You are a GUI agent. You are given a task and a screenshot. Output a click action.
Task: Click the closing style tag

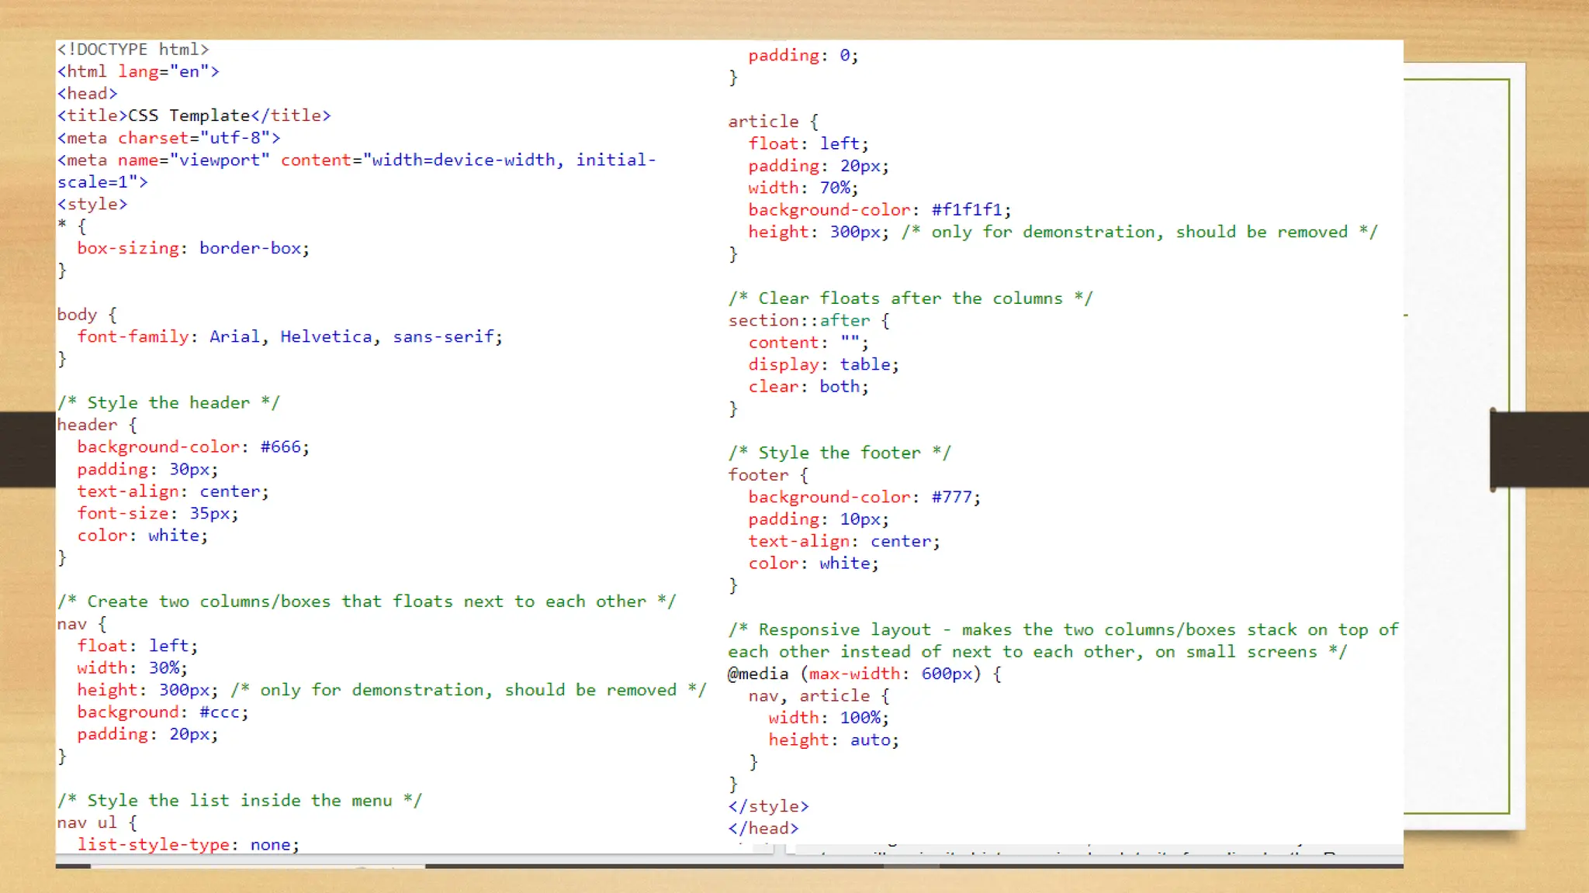(768, 807)
